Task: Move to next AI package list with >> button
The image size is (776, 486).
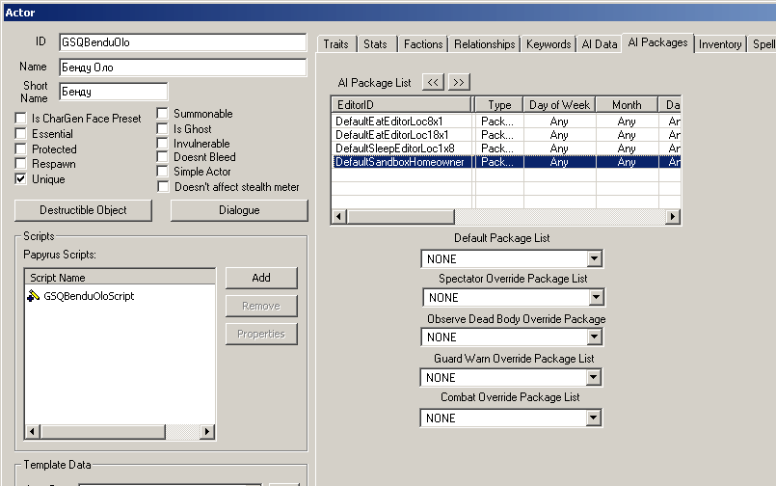Action: [x=459, y=82]
